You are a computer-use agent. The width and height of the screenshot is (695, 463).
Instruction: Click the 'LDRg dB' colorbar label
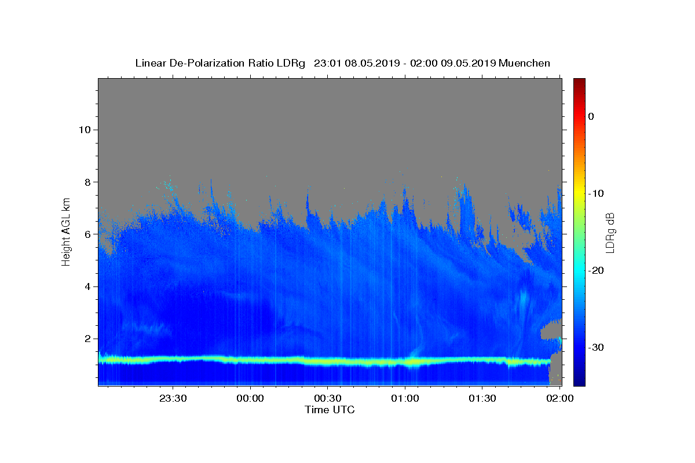pyautogui.click(x=610, y=233)
